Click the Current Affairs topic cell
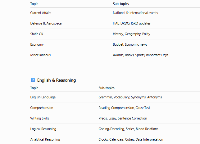Viewport: 200px width, 144px height. click(41, 13)
